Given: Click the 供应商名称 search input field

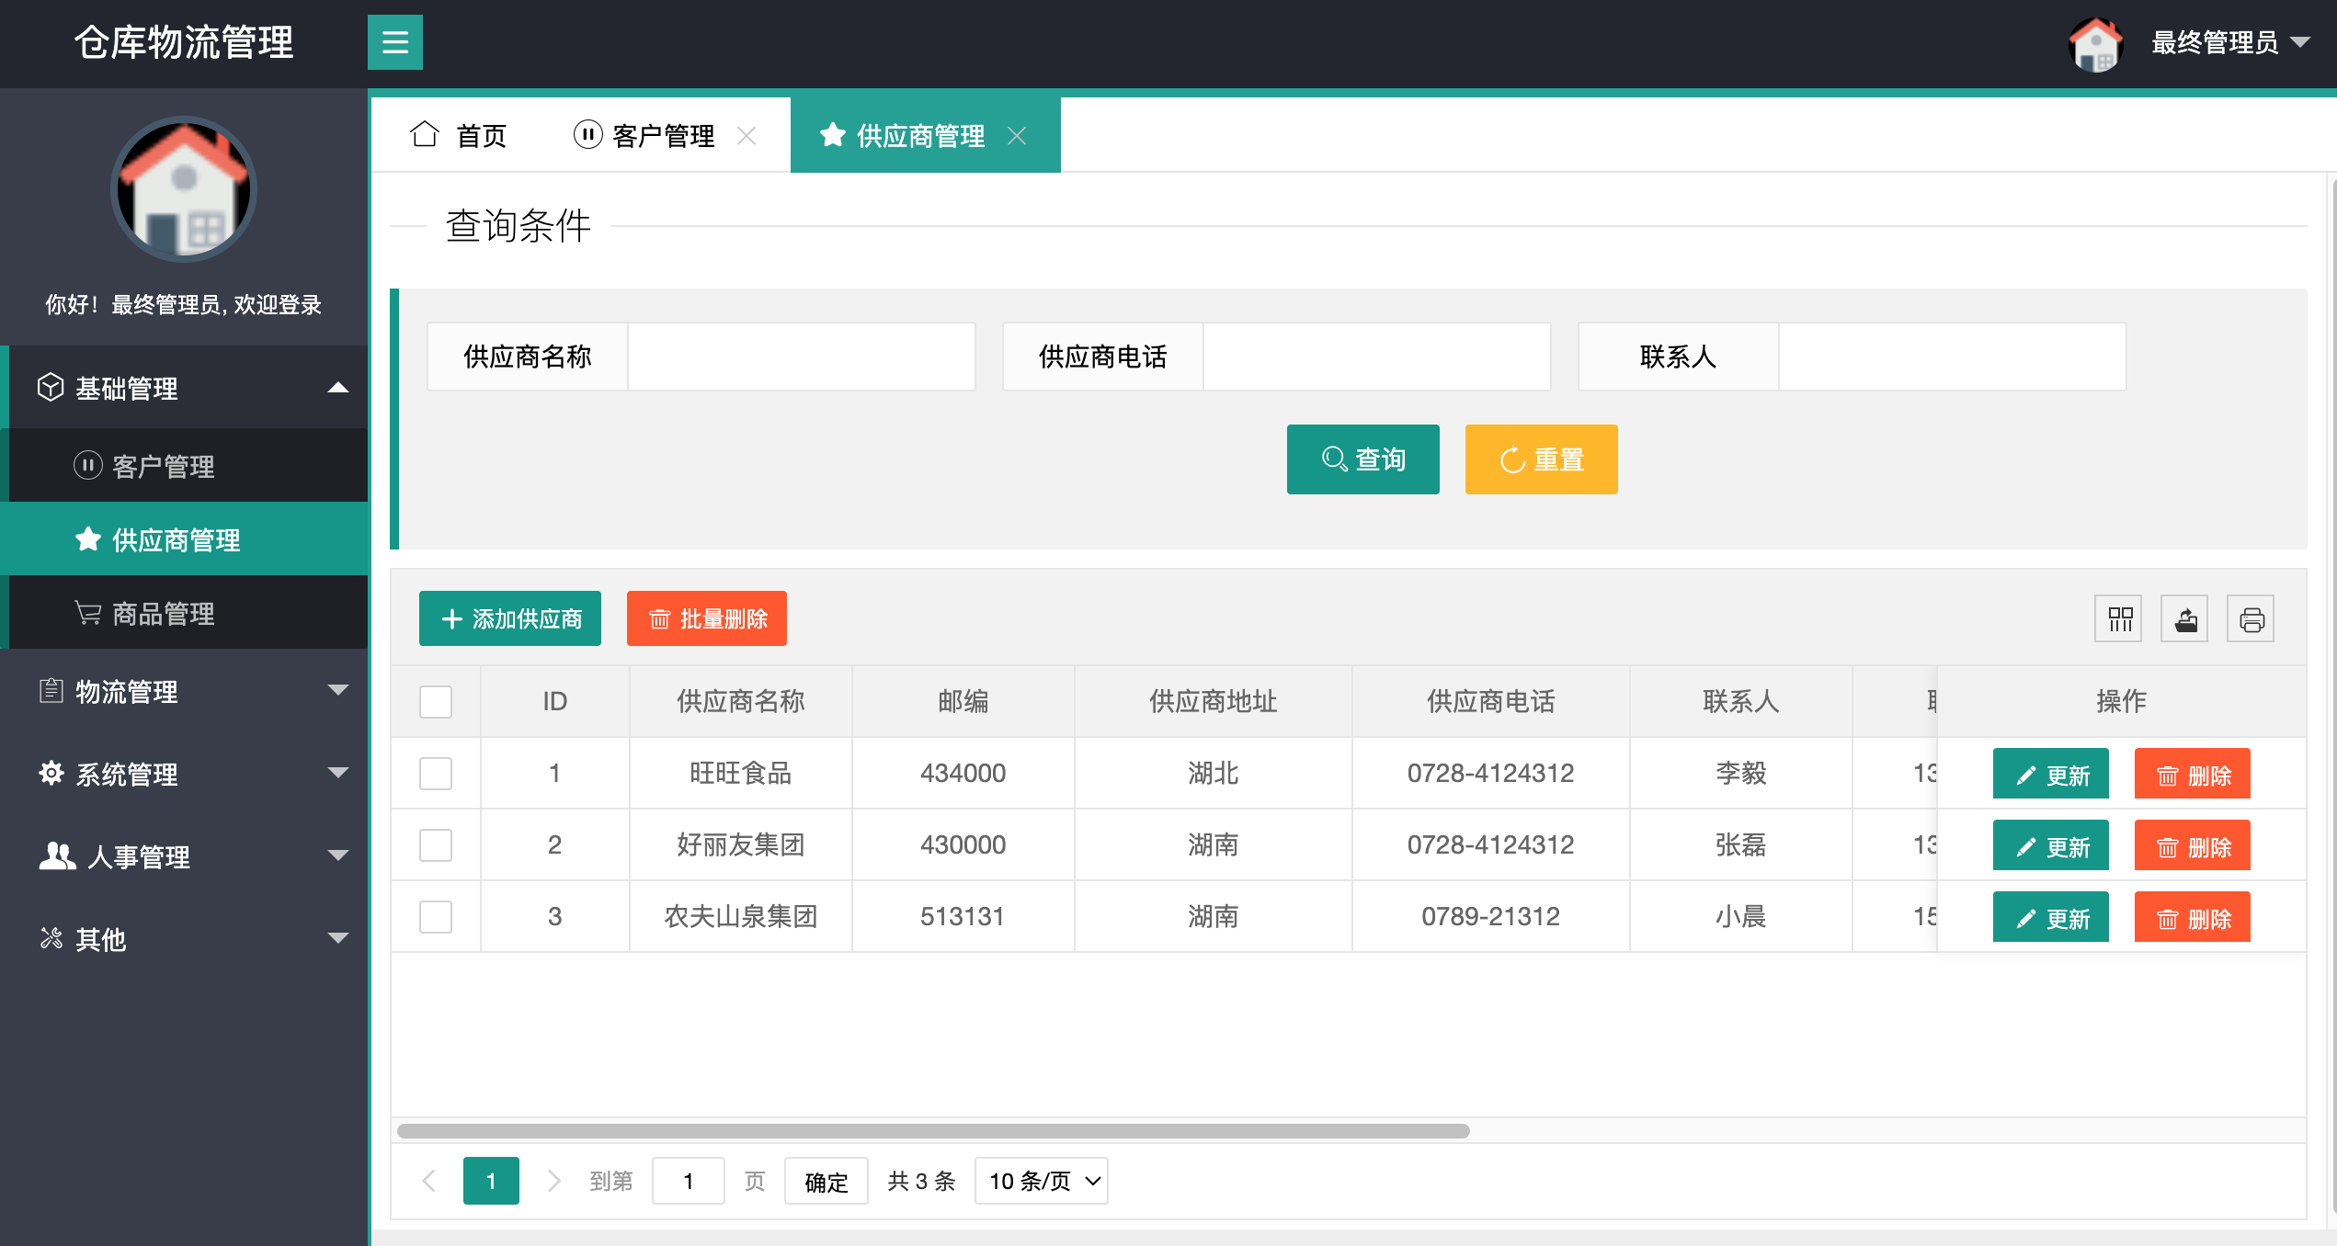Looking at the screenshot, I should point(802,357).
